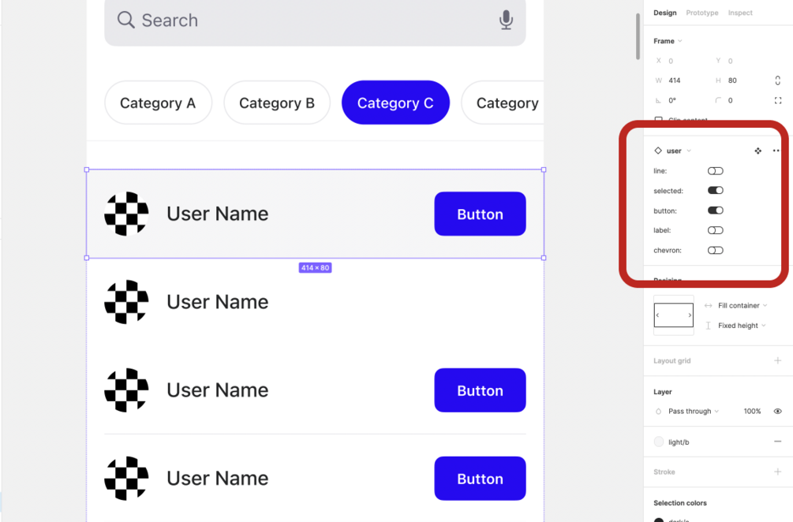Image resolution: width=793 pixels, height=522 pixels.
Task: Open the user component more options menu
Action: click(776, 151)
